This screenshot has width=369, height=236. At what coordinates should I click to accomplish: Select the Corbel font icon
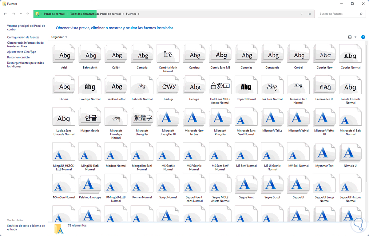tap(298, 54)
